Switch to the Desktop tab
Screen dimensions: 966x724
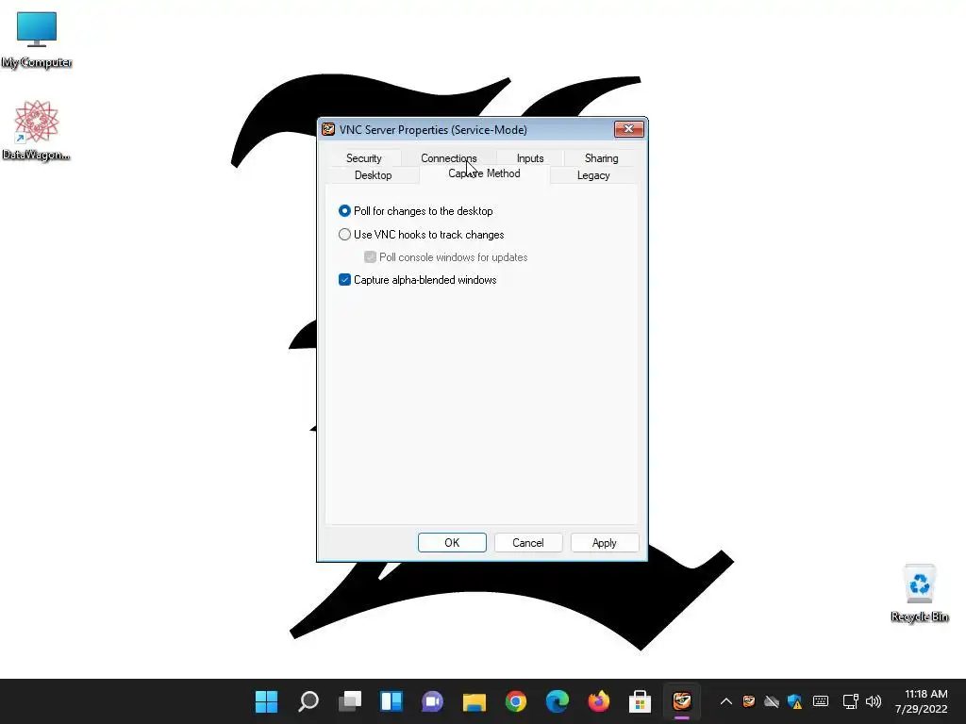tap(373, 175)
